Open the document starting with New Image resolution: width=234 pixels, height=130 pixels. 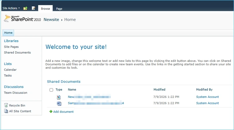(89, 97)
